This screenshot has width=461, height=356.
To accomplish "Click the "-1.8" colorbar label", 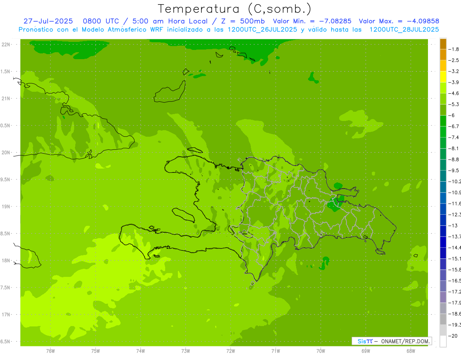I will tap(454, 49).
